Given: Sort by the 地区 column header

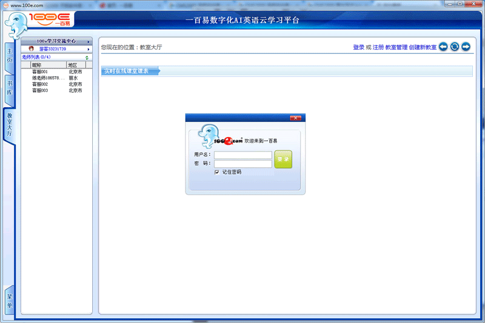Looking at the screenshot, I should [76, 65].
